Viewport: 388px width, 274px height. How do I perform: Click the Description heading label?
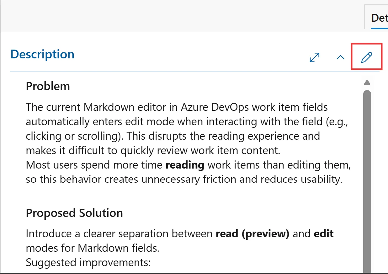(x=42, y=54)
